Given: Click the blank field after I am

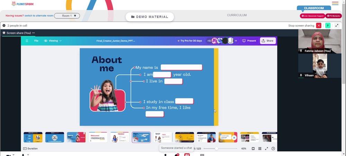Looking at the screenshot, I should 162,75.
